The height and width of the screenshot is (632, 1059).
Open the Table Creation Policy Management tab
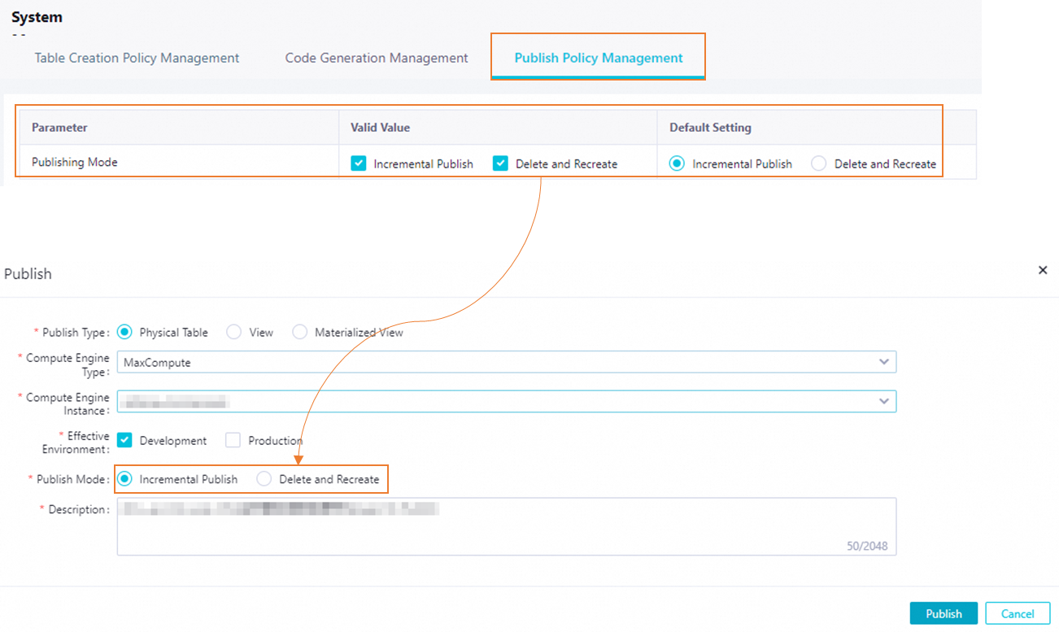pyautogui.click(x=137, y=58)
